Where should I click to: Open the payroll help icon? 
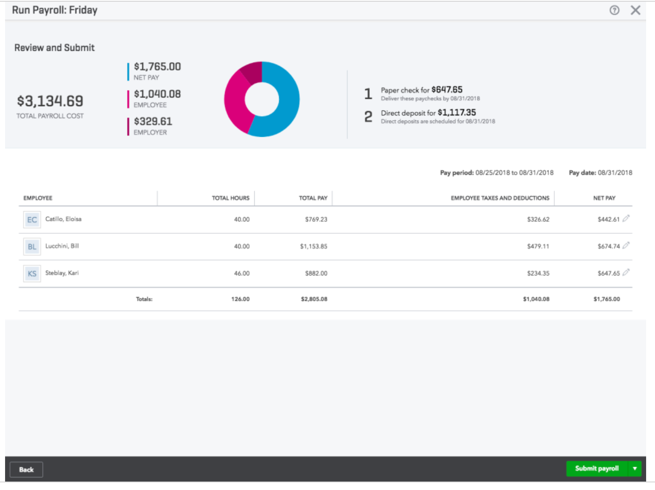tap(614, 10)
